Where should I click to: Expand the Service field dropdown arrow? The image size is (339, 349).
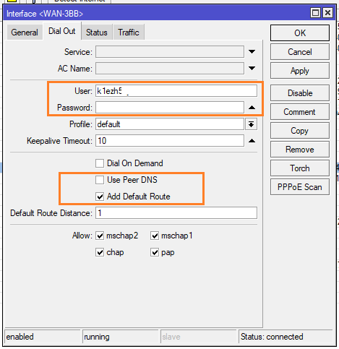click(x=252, y=51)
